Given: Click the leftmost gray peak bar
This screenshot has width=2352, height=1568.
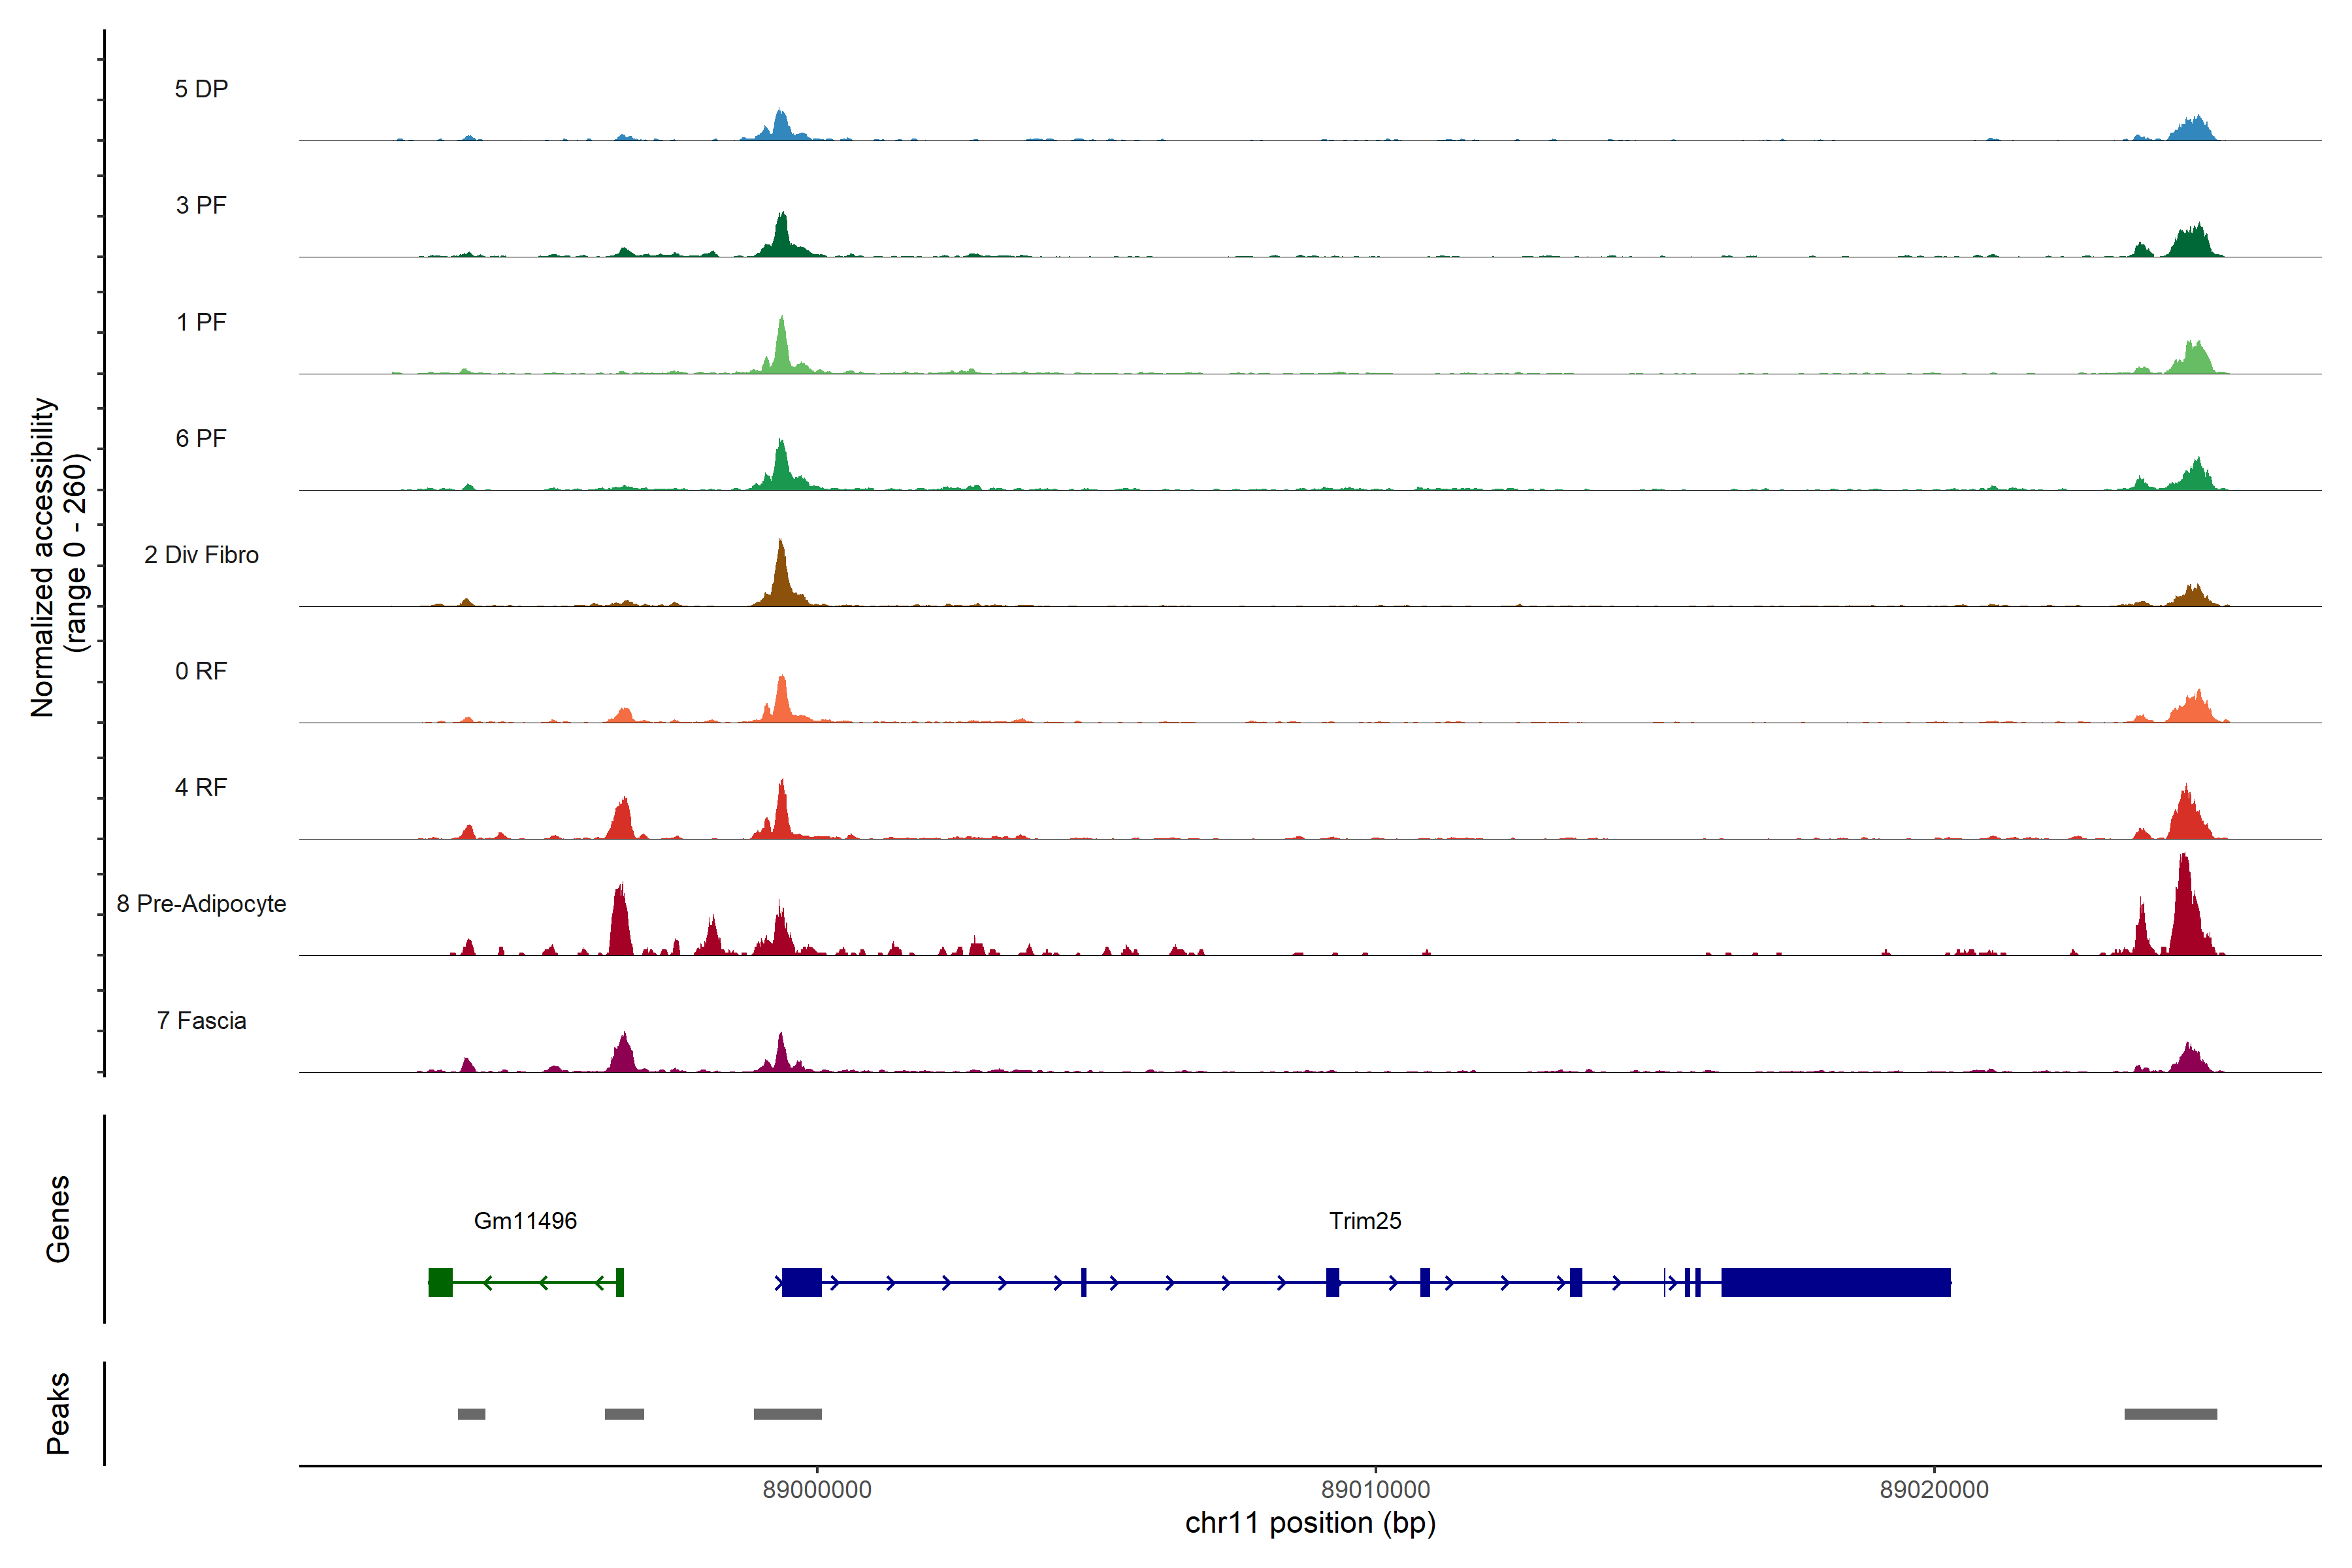Looking at the screenshot, I should click(471, 1414).
